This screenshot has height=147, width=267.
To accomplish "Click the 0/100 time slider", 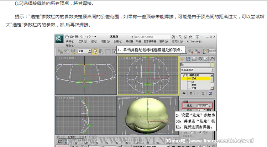I will click(71, 137).
